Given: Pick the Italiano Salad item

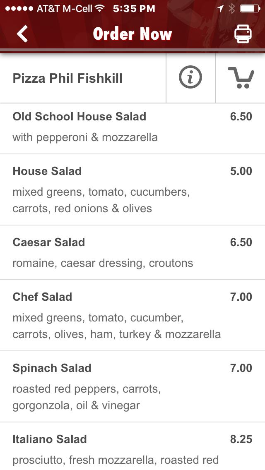Looking at the screenshot, I should coord(50,439).
